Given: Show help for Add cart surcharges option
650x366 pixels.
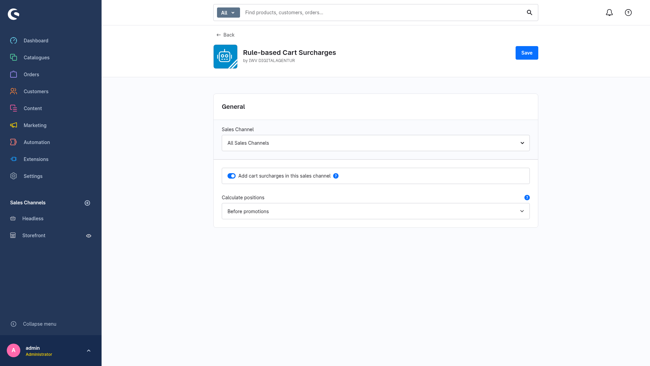Looking at the screenshot, I should tap(336, 176).
